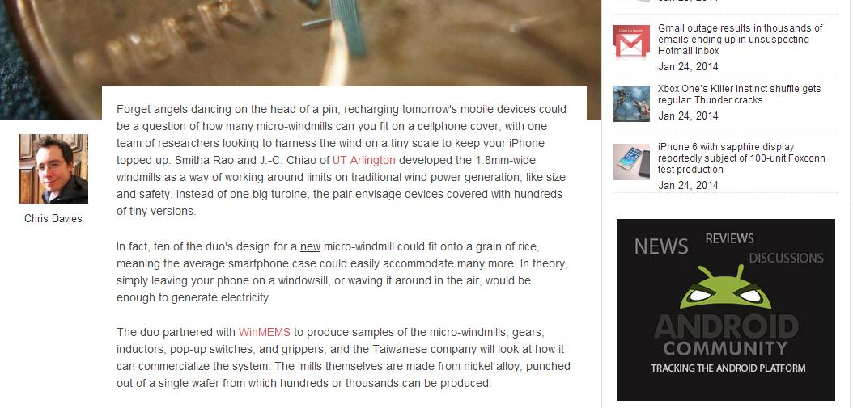Click the first article paragraph about micro-windmills

click(342, 160)
